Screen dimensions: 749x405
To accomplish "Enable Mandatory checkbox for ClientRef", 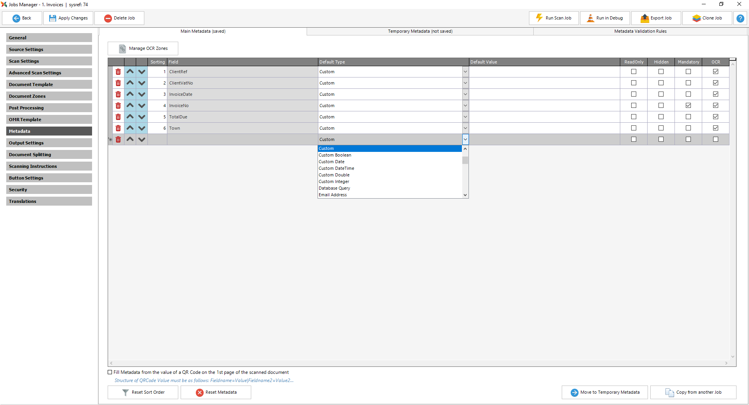I will click(688, 72).
